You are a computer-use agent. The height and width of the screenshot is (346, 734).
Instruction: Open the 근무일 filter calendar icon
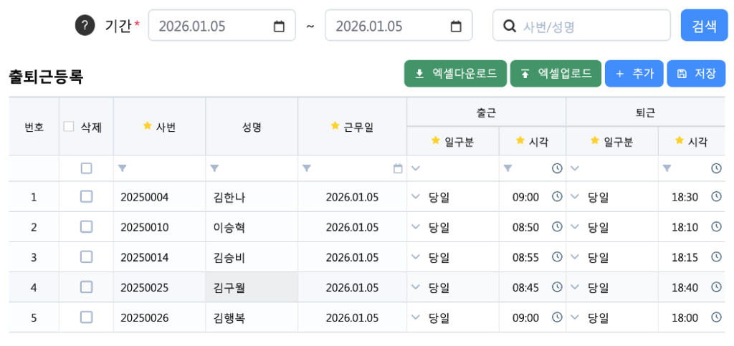[398, 168]
